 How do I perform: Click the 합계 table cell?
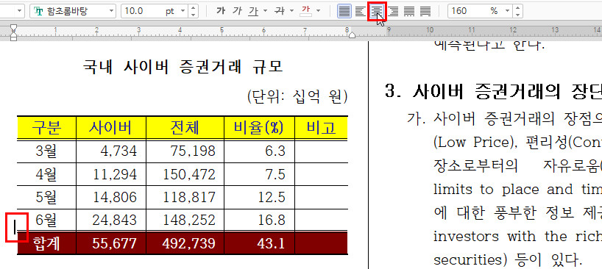pyautogui.click(x=46, y=244)
